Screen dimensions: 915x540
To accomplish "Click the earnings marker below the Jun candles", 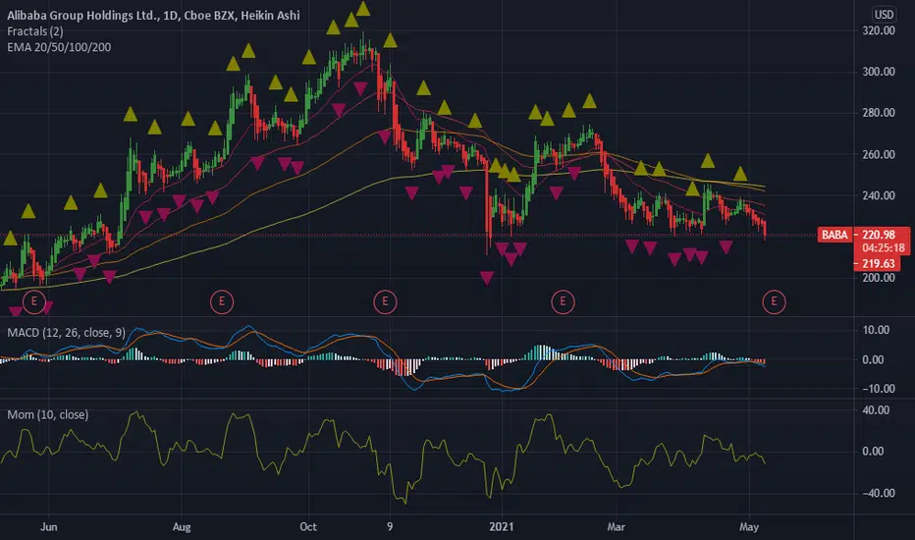I will [33, 301].
